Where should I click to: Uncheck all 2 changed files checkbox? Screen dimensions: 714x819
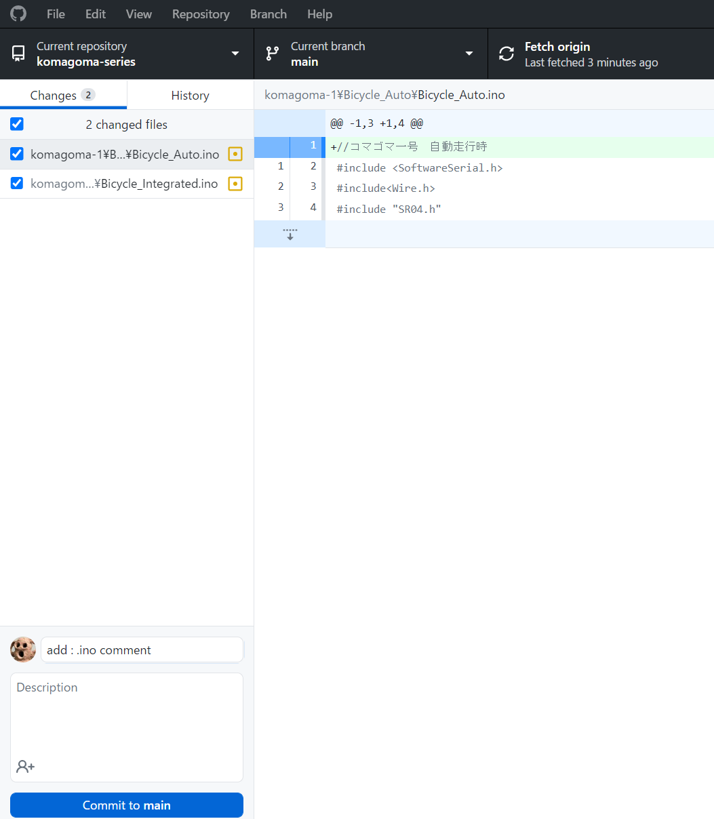tap(17, 124)
